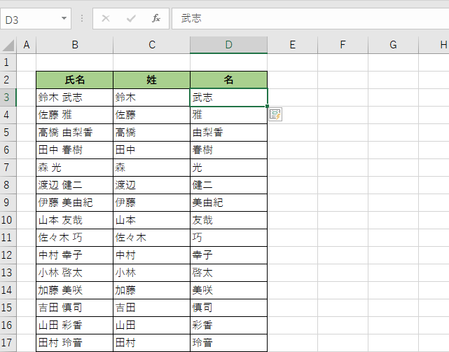The height and width of the screenshot is (352, 449).
Task: Select column D cell 健二
Action: [228, 185]
